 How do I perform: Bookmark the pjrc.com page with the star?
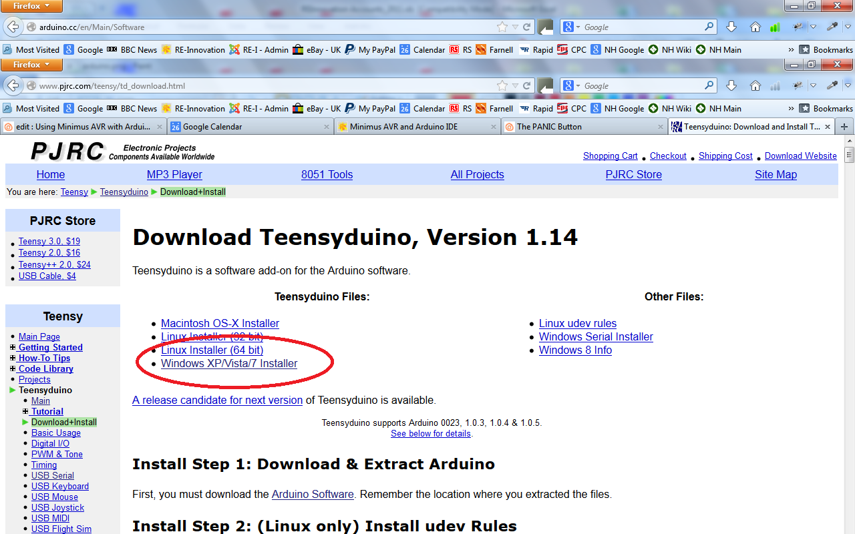tap(502, 85)
